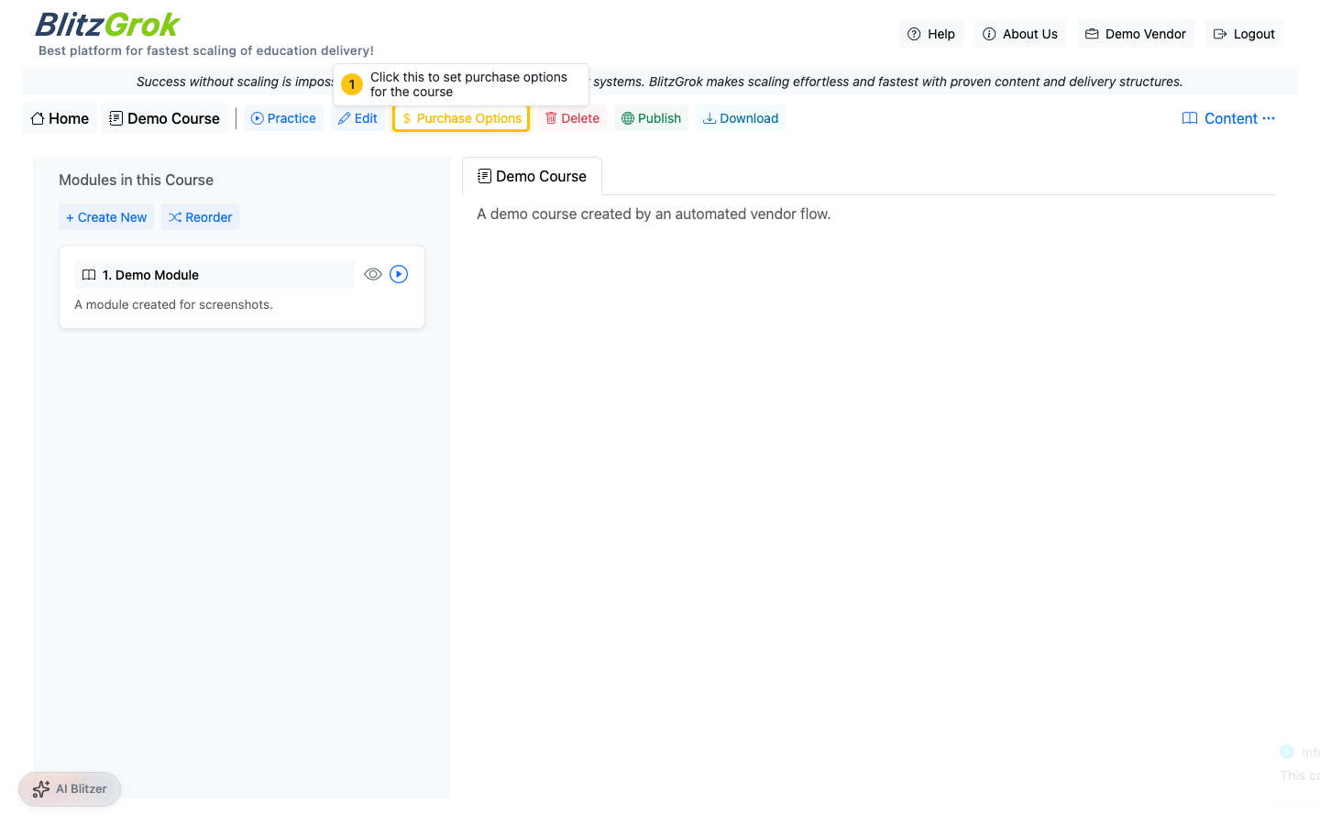Download the course using Download button

tap(740, 118)
